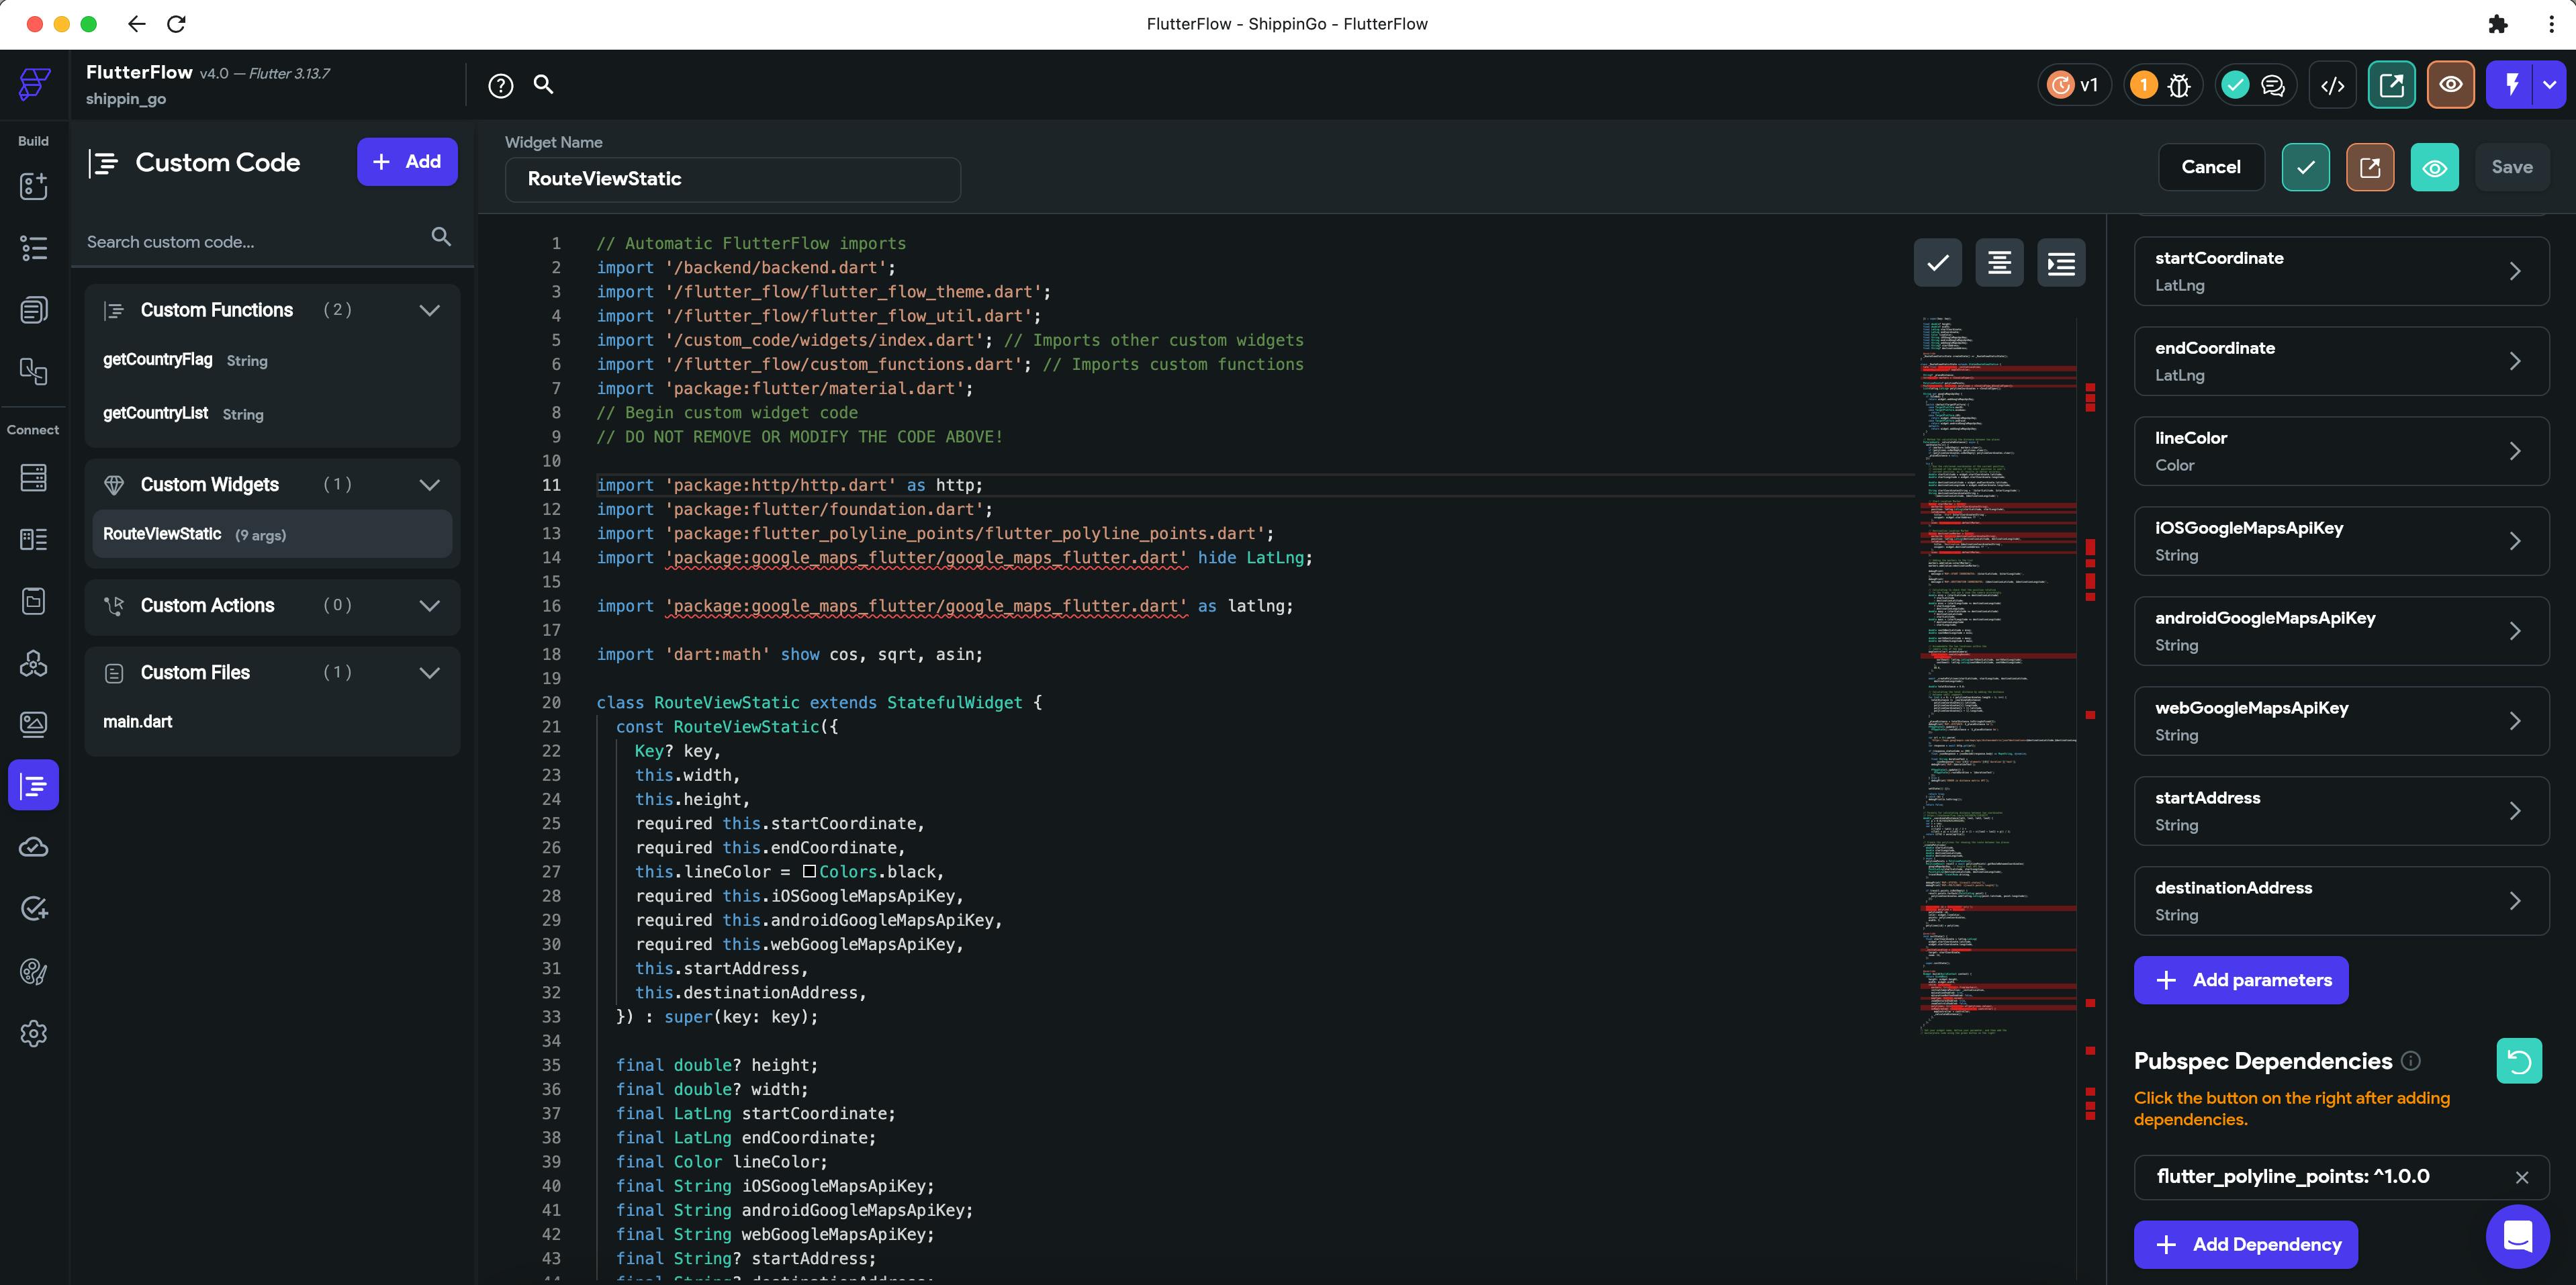Click the Widget Name input field
Screen dimensions: 2576x1285
732,179
